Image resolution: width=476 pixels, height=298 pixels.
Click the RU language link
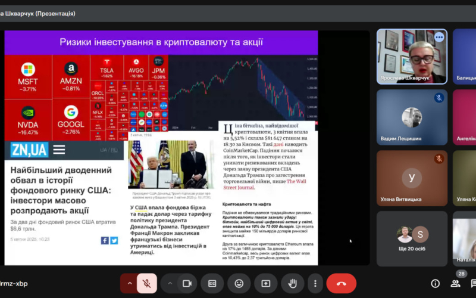click(x=114, y=150)
